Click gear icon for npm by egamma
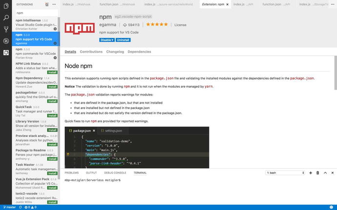 (55, 43)
